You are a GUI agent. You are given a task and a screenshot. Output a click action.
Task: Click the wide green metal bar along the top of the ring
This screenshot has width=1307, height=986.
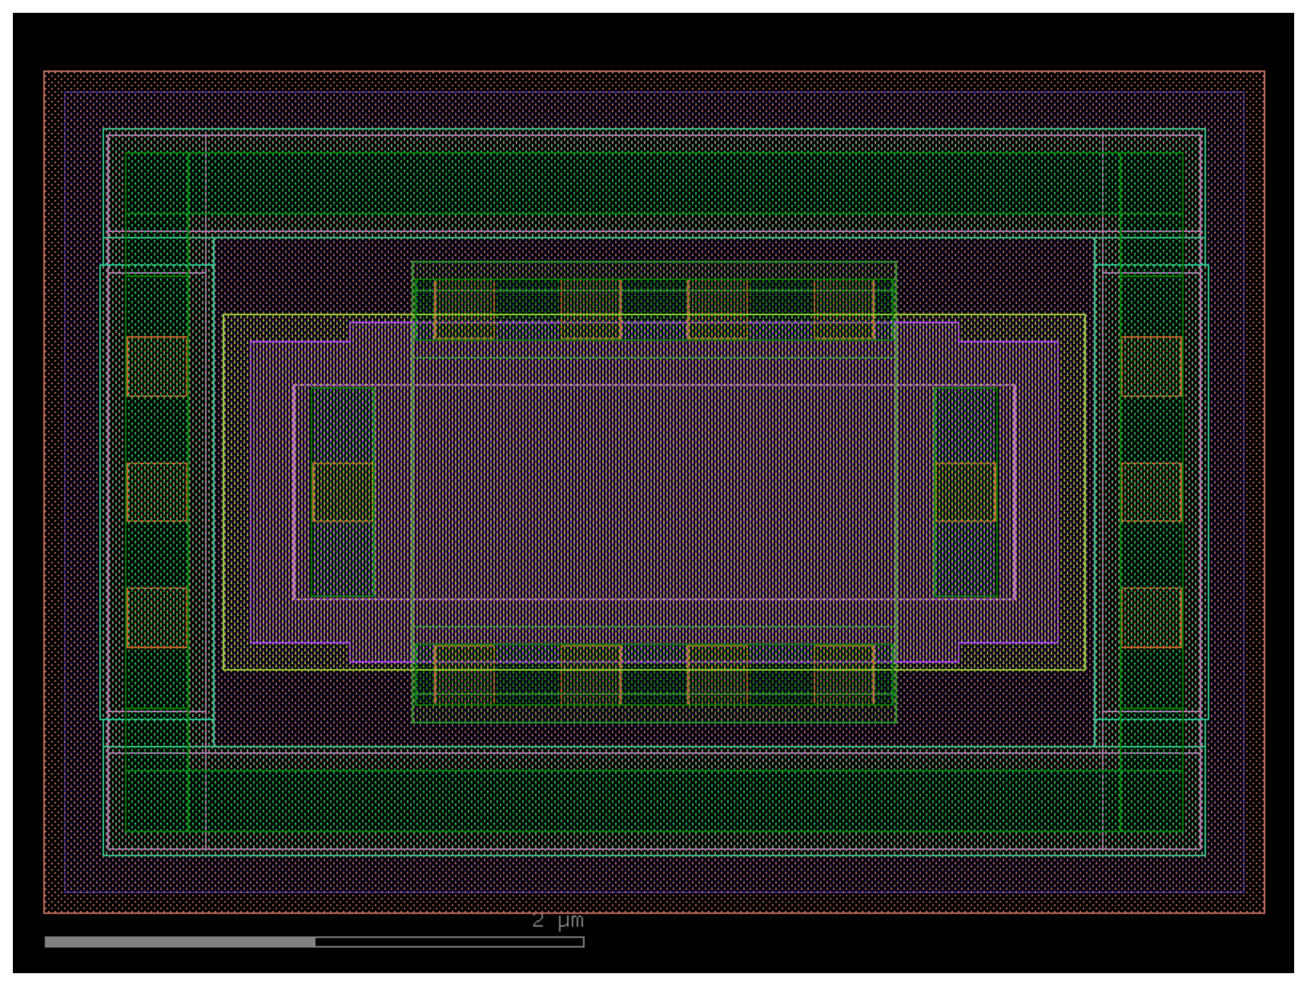click(x=654, y=183)
